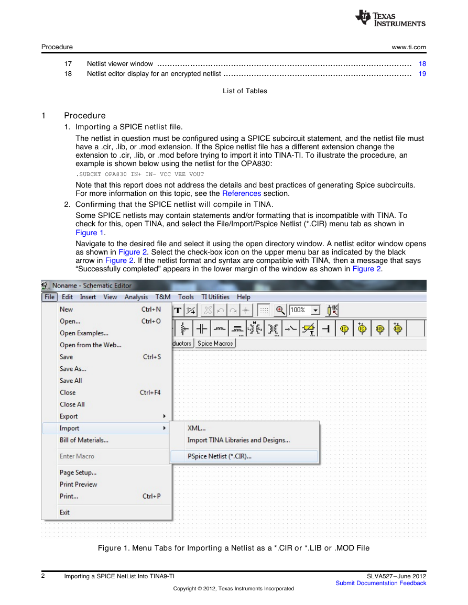The height and width of the screenshot is (605, 468).
Task: Open the Analysis menu
Action: coord(136,297)
